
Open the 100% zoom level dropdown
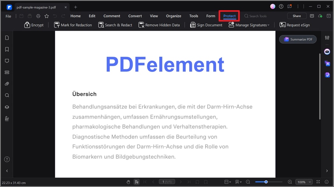coord(304,182)
